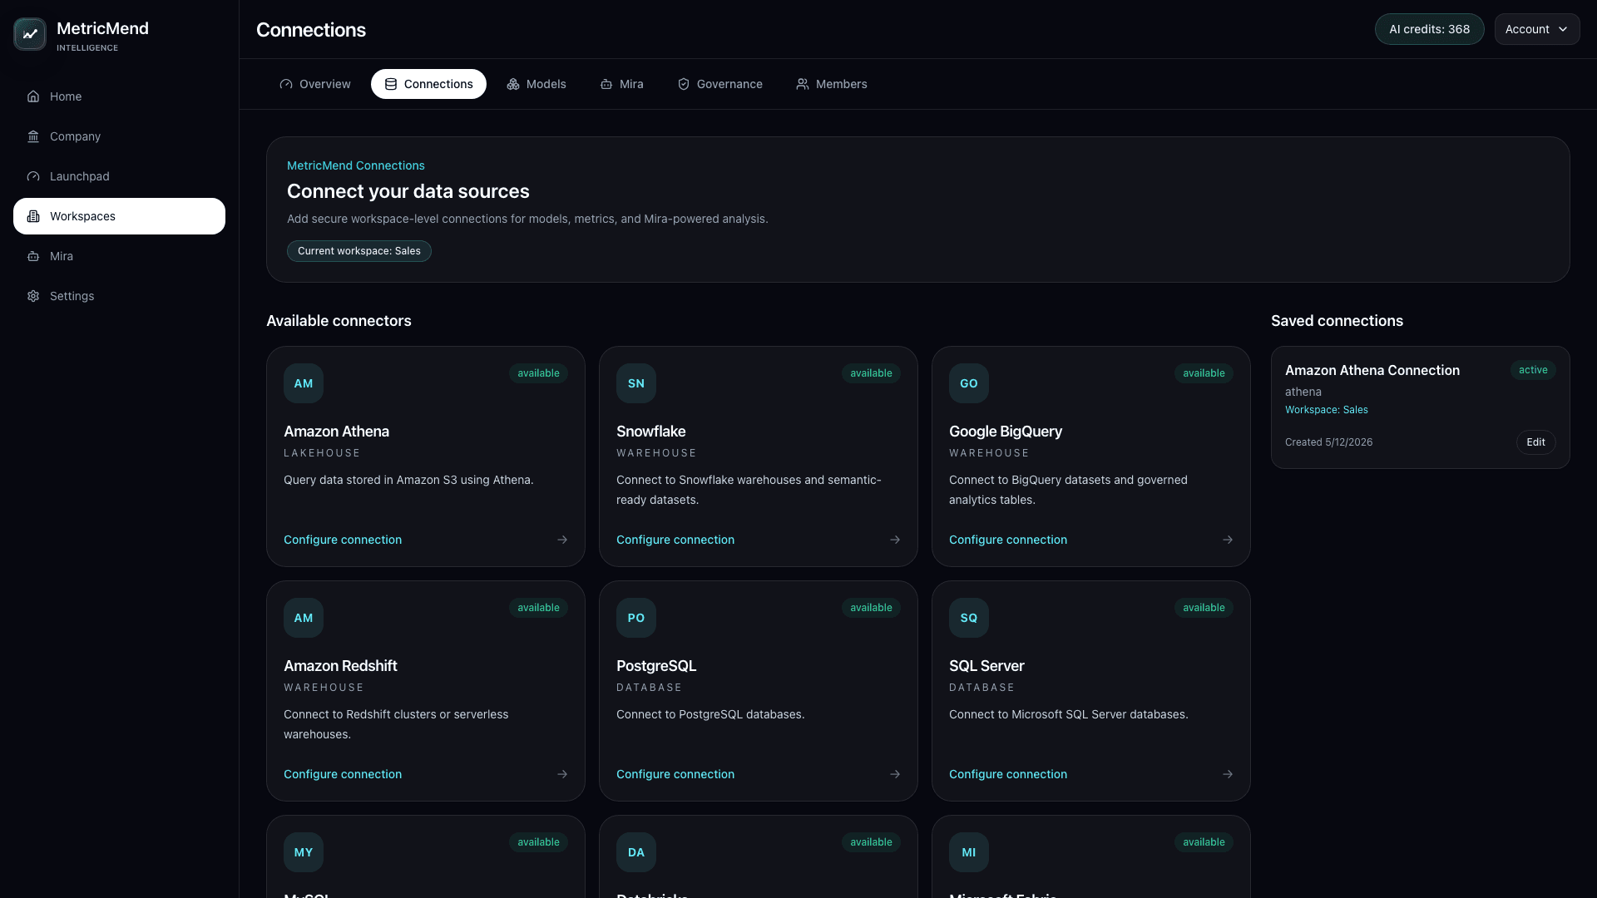Click the Members tab people icon
This screenshot has height=898, width=1597.
pos(803,84)
